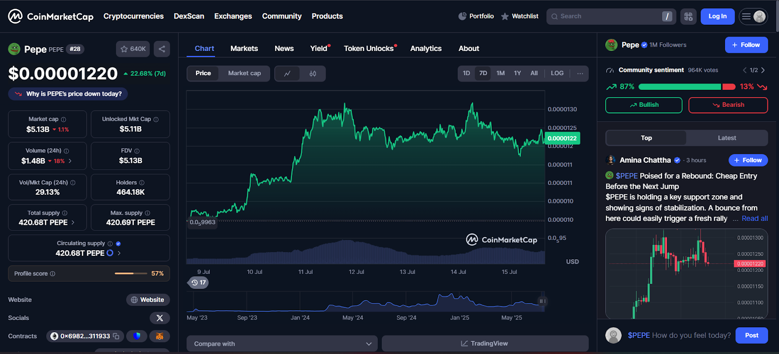This screenshot has width=779, height=354.
Task: Click the user avatar beside the post box
Action: (613, 336)
